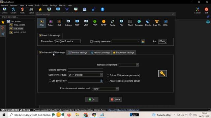Open the settings gear on right edge
Image resolution: width=211 pixels, height=118 pixels.
208,22
